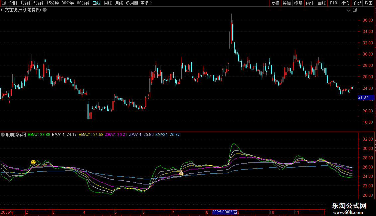The height and width of the screenshot is (216, 376).
Task: Click the orange money bag signal marker
Action: [x=181, y=173]
